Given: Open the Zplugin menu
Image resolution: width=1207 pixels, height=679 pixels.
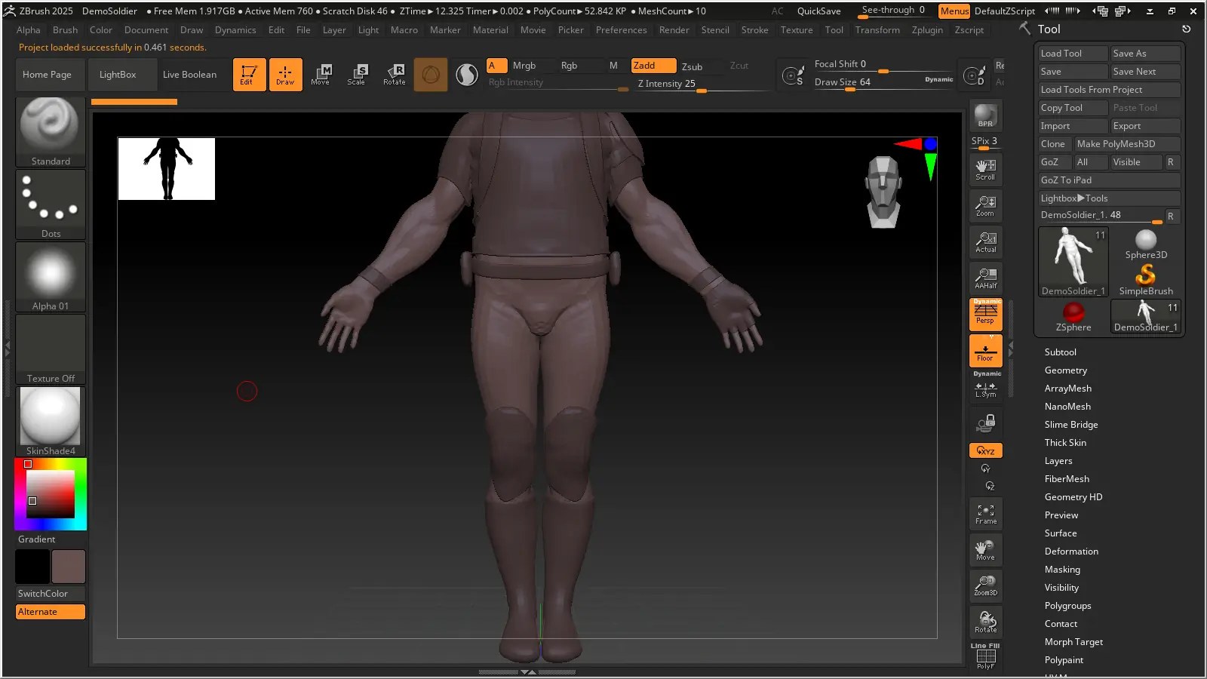Looking at the screenshot, I should tap(926, 30).
